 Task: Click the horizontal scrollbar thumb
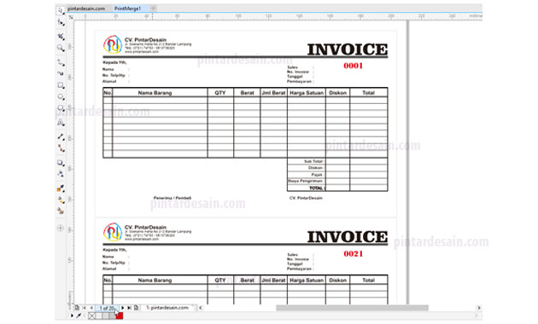352,308
